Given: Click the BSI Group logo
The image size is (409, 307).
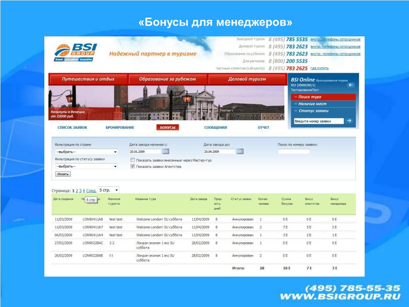Looking at the screenshot, I should pyautogui.click(x=75, y=52).
